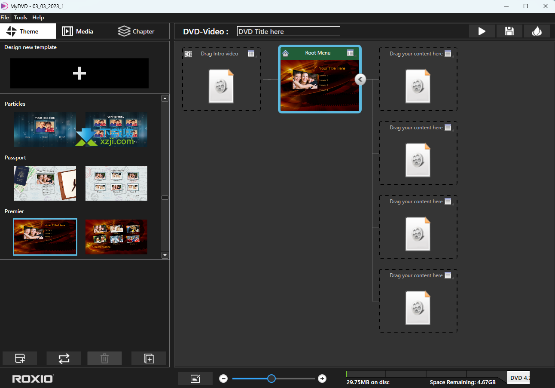Open the Help menu
The height and width of the screenshot is (388, 555).
pyautogui.click(x=38, y=18)
